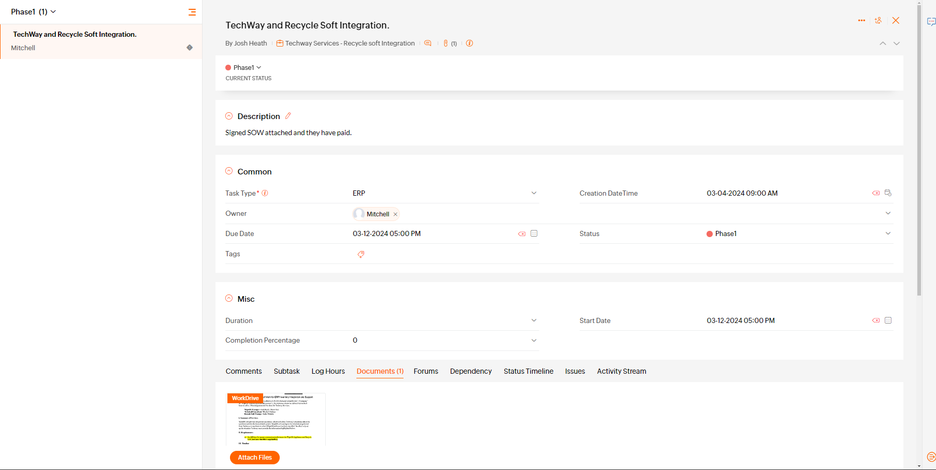Click the comments bubble icon beside the project name
936x470 pixels.
[428, 43]
